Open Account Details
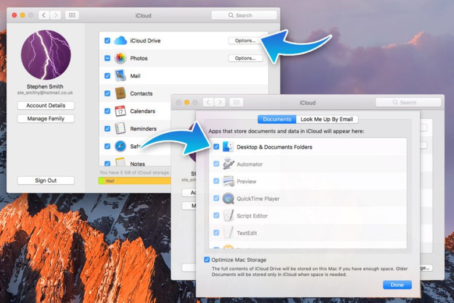The width and height of the screenshot is (454, 303). [x=46, y=105]
